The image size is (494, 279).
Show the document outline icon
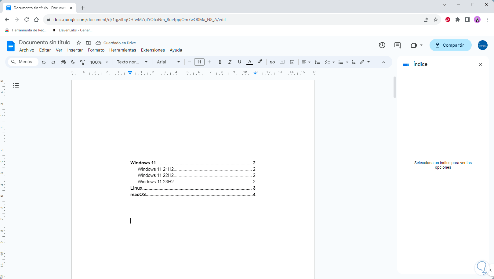click(16, 85)
